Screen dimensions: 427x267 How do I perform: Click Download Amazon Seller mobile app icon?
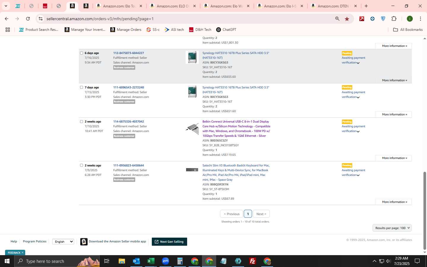[84, 242]
